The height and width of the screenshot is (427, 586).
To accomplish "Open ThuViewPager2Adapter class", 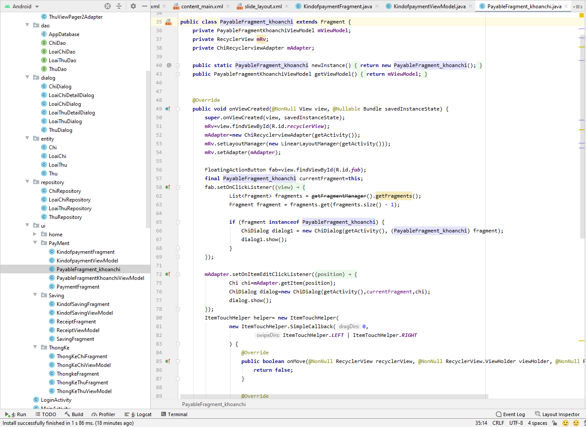I will [75, 17].
